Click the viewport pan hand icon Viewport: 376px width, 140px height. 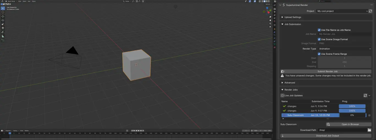(x=270, y=20)
